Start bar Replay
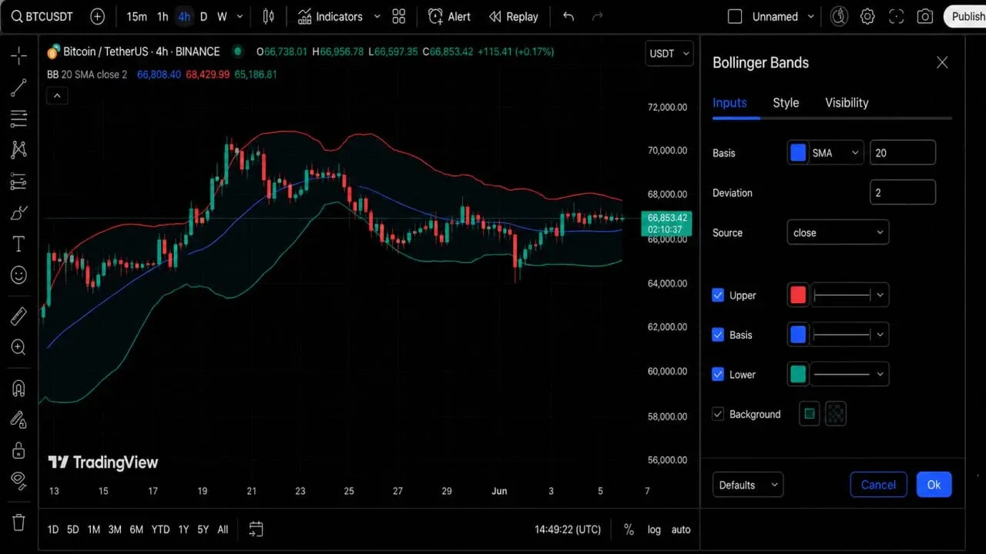 (x=513, y=16)
